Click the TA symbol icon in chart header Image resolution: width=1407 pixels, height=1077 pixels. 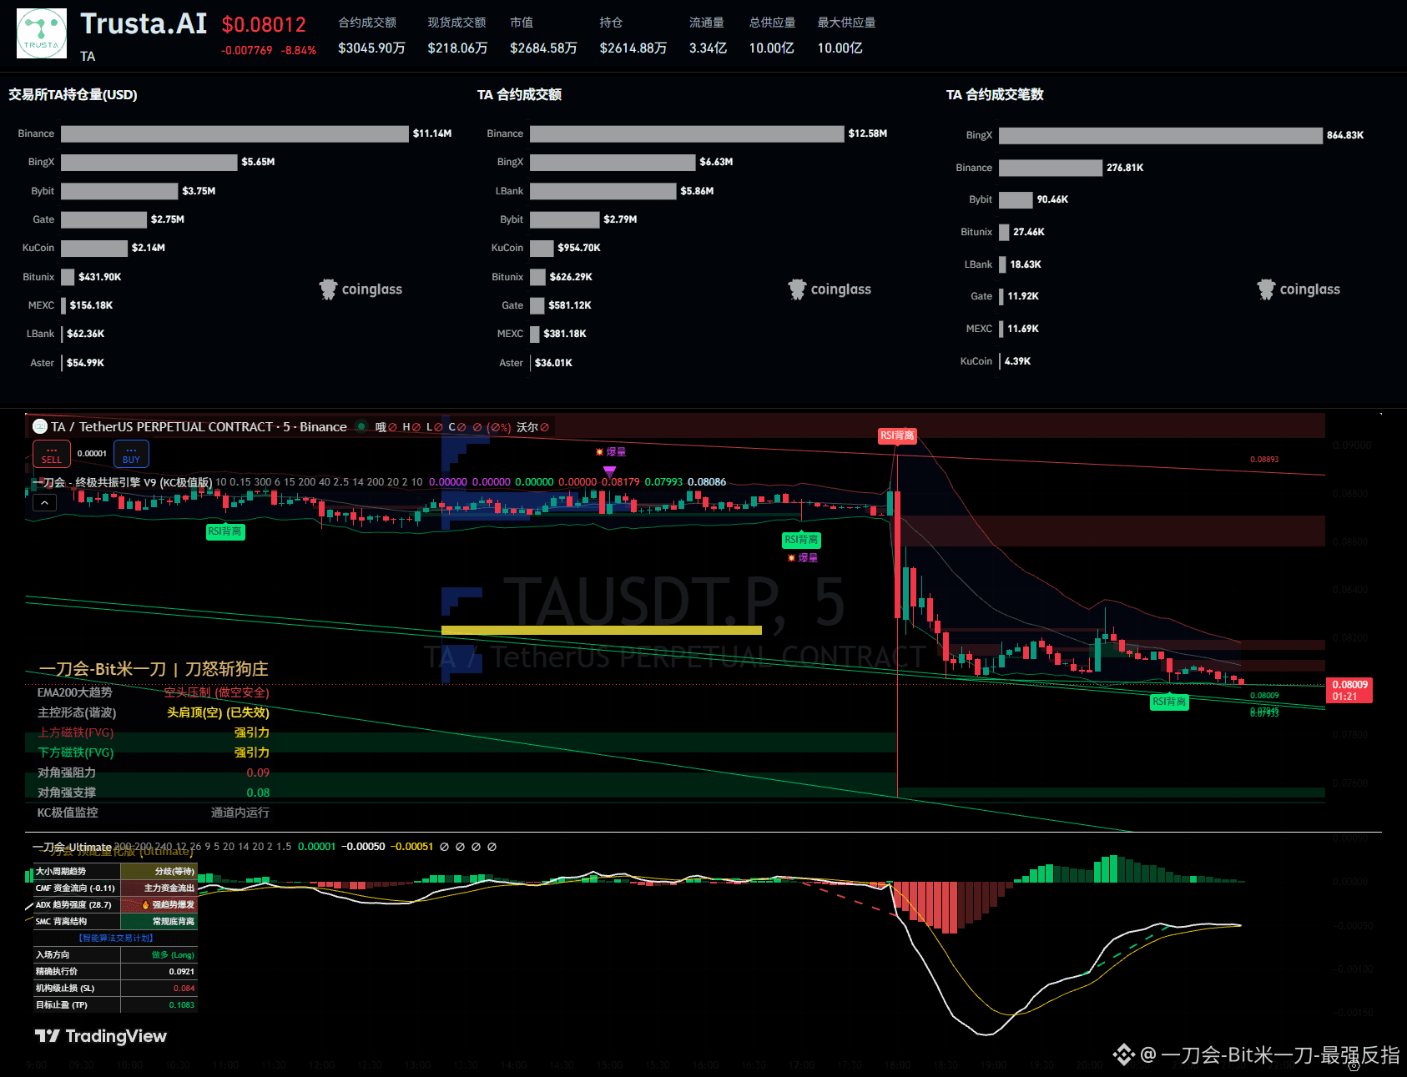(x=40, y=427)
